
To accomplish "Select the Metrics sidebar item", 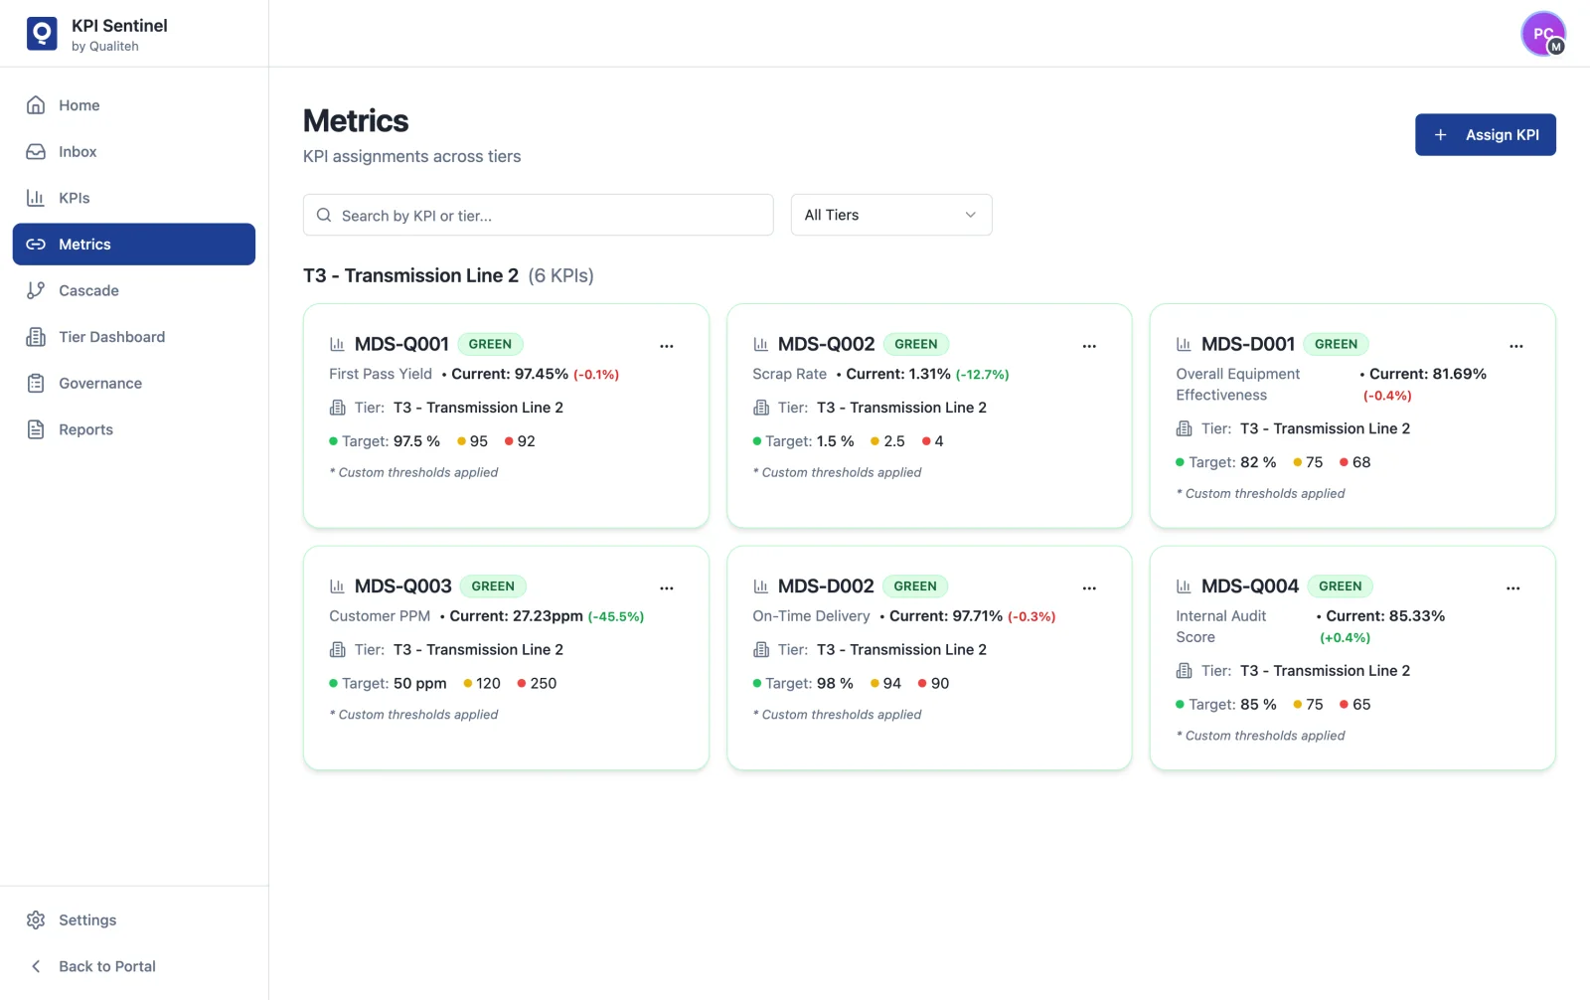I will point(133,245).
